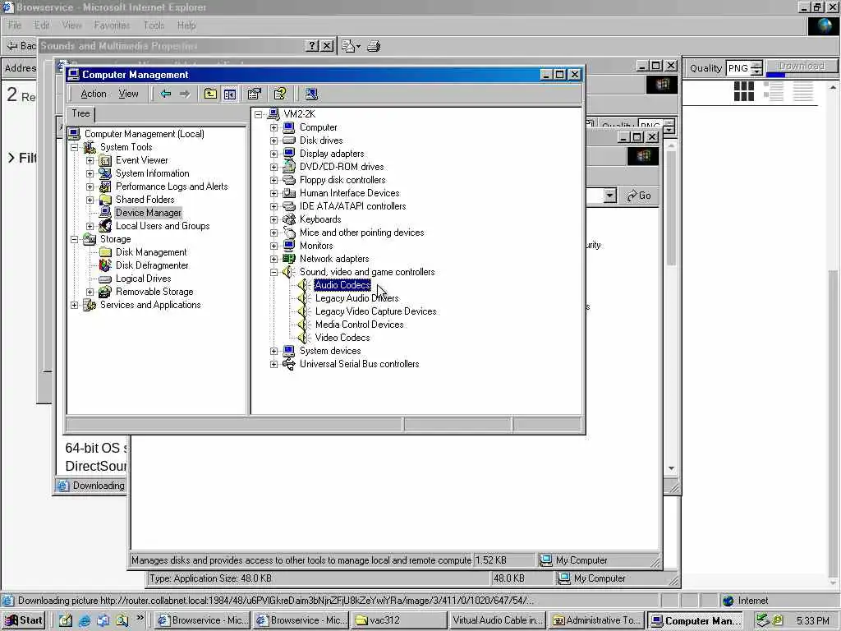Image resolution: width=841 pixels, height=631 pixels.
Task: Click the Network adapters icon
Action: point(288,259)
